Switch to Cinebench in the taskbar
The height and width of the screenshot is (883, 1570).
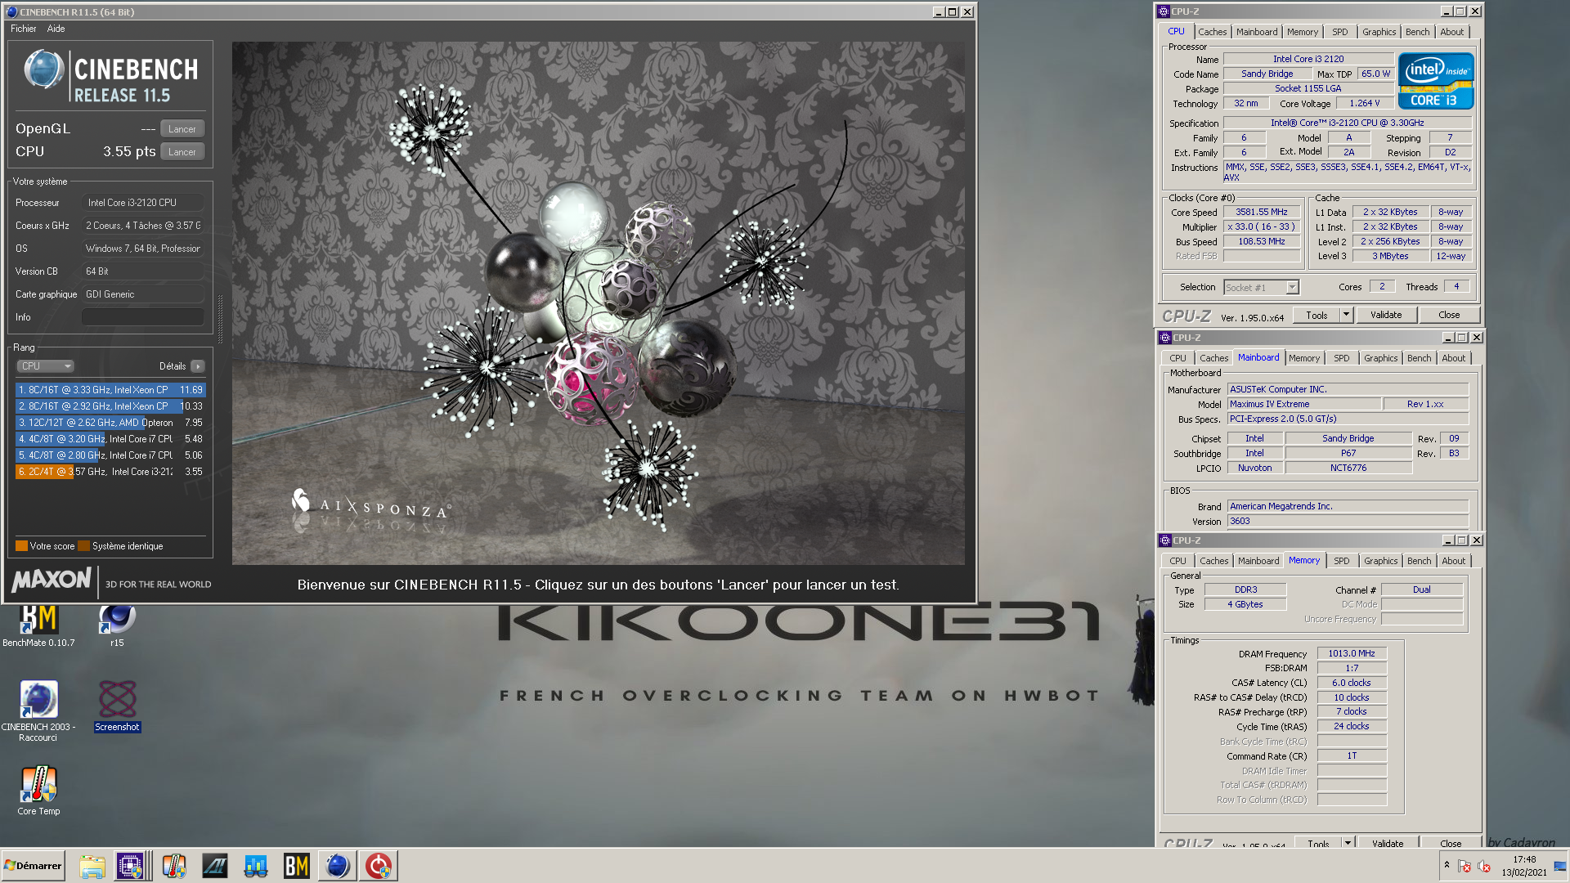(337, 866)
